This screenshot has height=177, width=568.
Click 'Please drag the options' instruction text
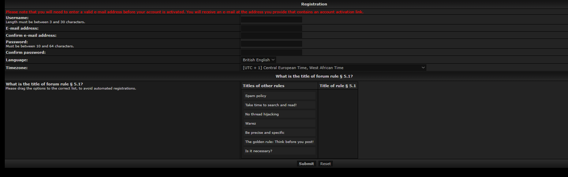pos(71,88)
